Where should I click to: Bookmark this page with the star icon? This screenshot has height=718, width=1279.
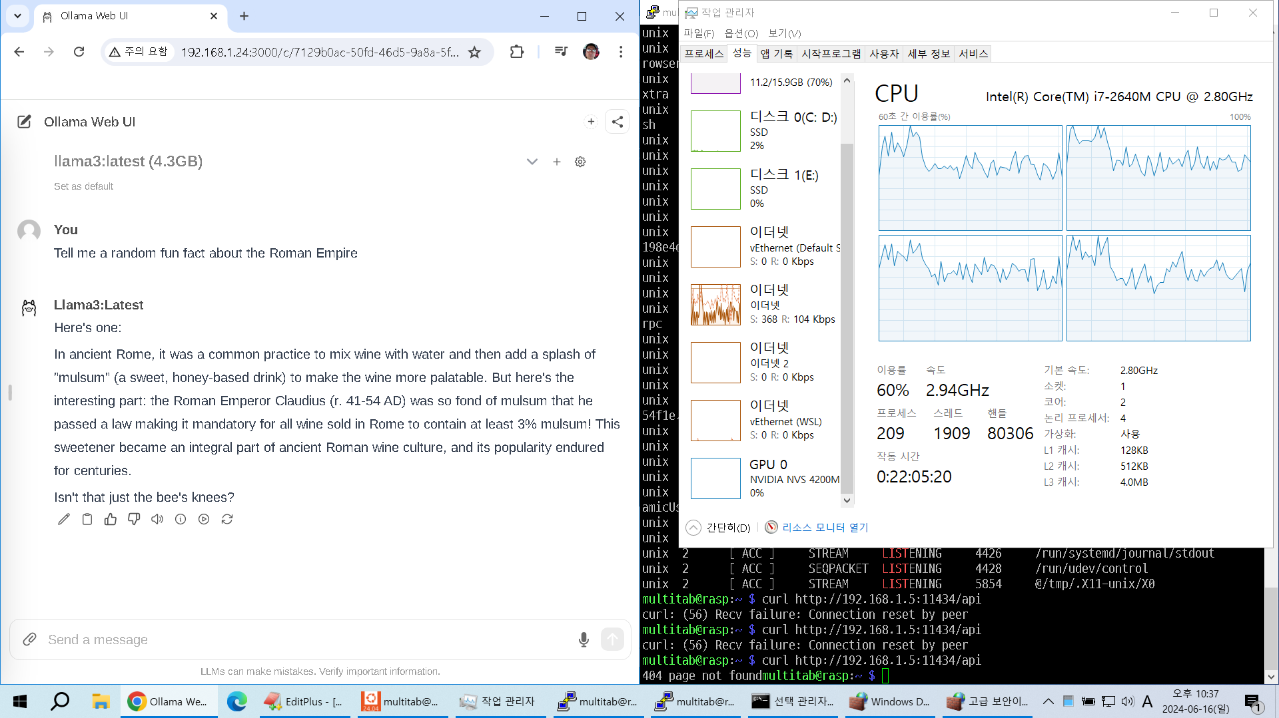coord(474,52)
